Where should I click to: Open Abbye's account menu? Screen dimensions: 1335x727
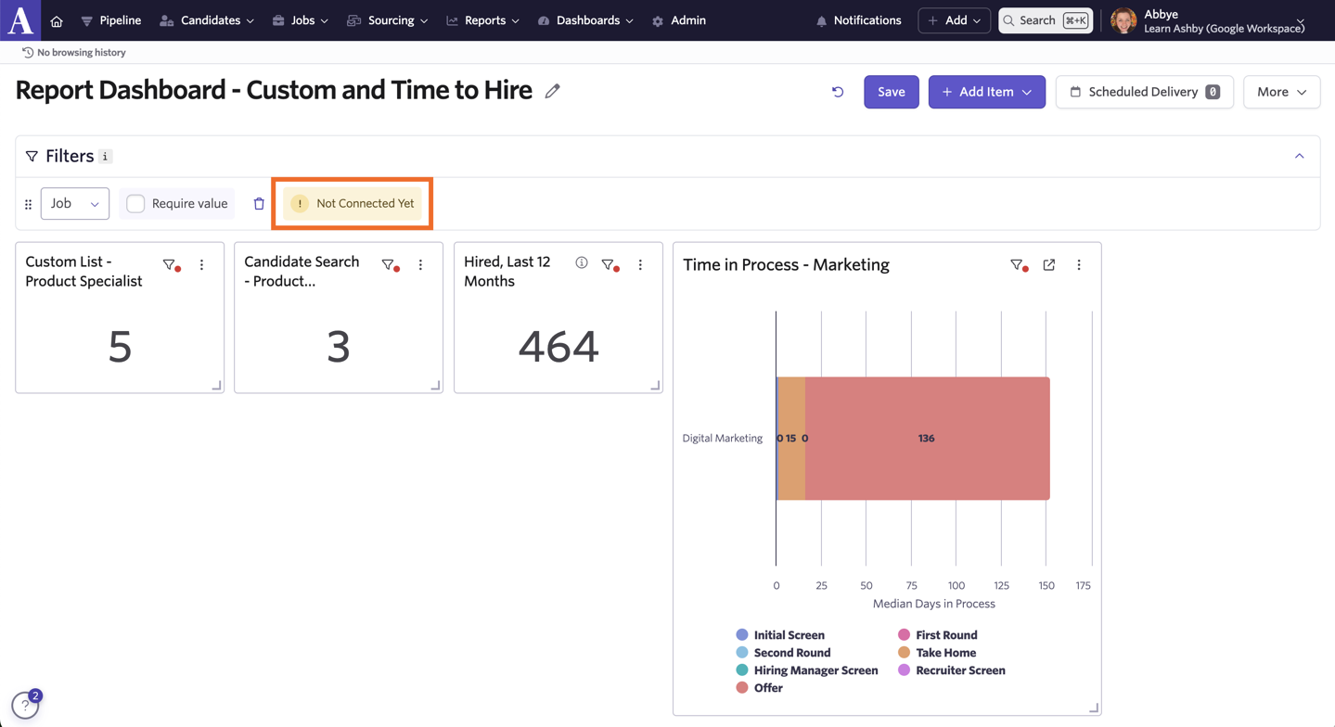pos(1208,20)
